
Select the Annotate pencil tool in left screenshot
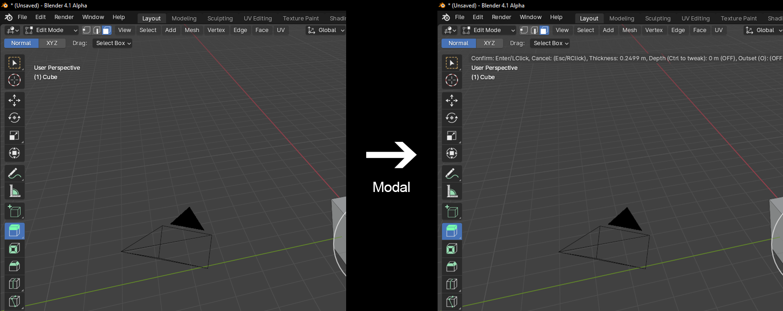coord(14,173)
